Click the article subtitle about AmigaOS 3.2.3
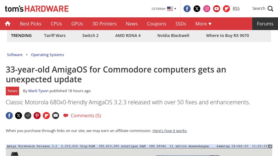Image resolution: width=278 pixels, height=156 pixels. [x=128, y=102]
